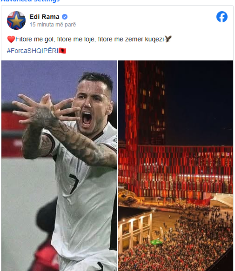This screenshot has width=235, height=271.
Task: Open the red-lit stadium night photo
Action: click(175, 166)
